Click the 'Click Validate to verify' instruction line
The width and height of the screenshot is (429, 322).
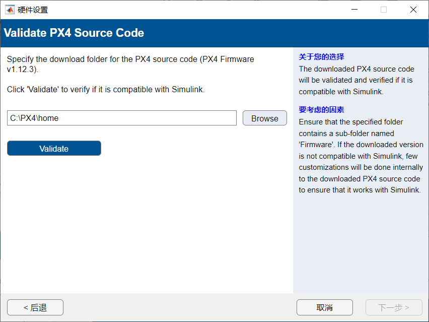pos(105,90)
